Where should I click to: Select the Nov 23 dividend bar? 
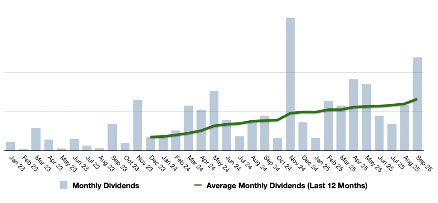[138, 125]
